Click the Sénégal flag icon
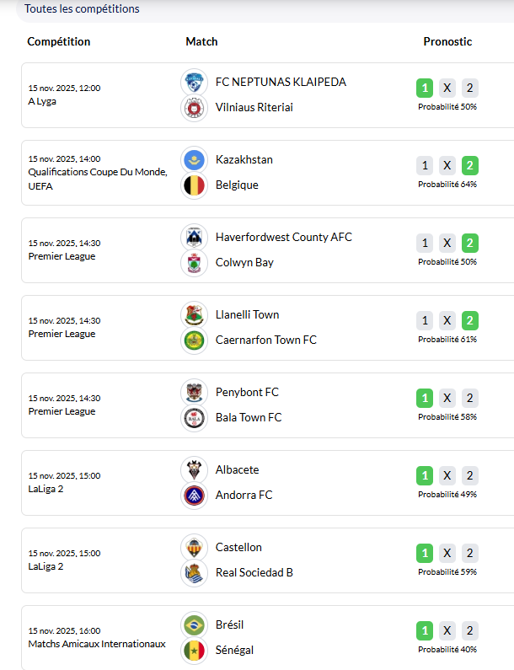This screenshot has width=514, height=670. click(194, 651)
